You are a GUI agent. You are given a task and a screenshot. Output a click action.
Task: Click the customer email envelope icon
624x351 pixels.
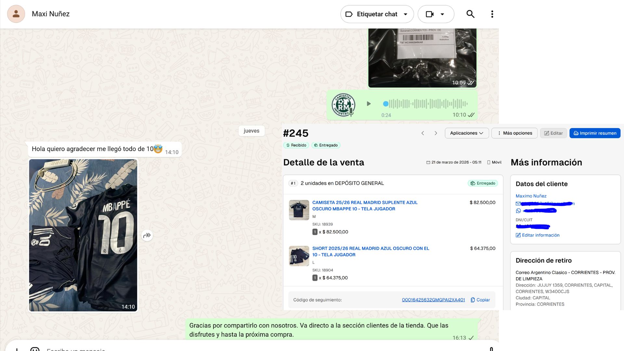[518, 204]
